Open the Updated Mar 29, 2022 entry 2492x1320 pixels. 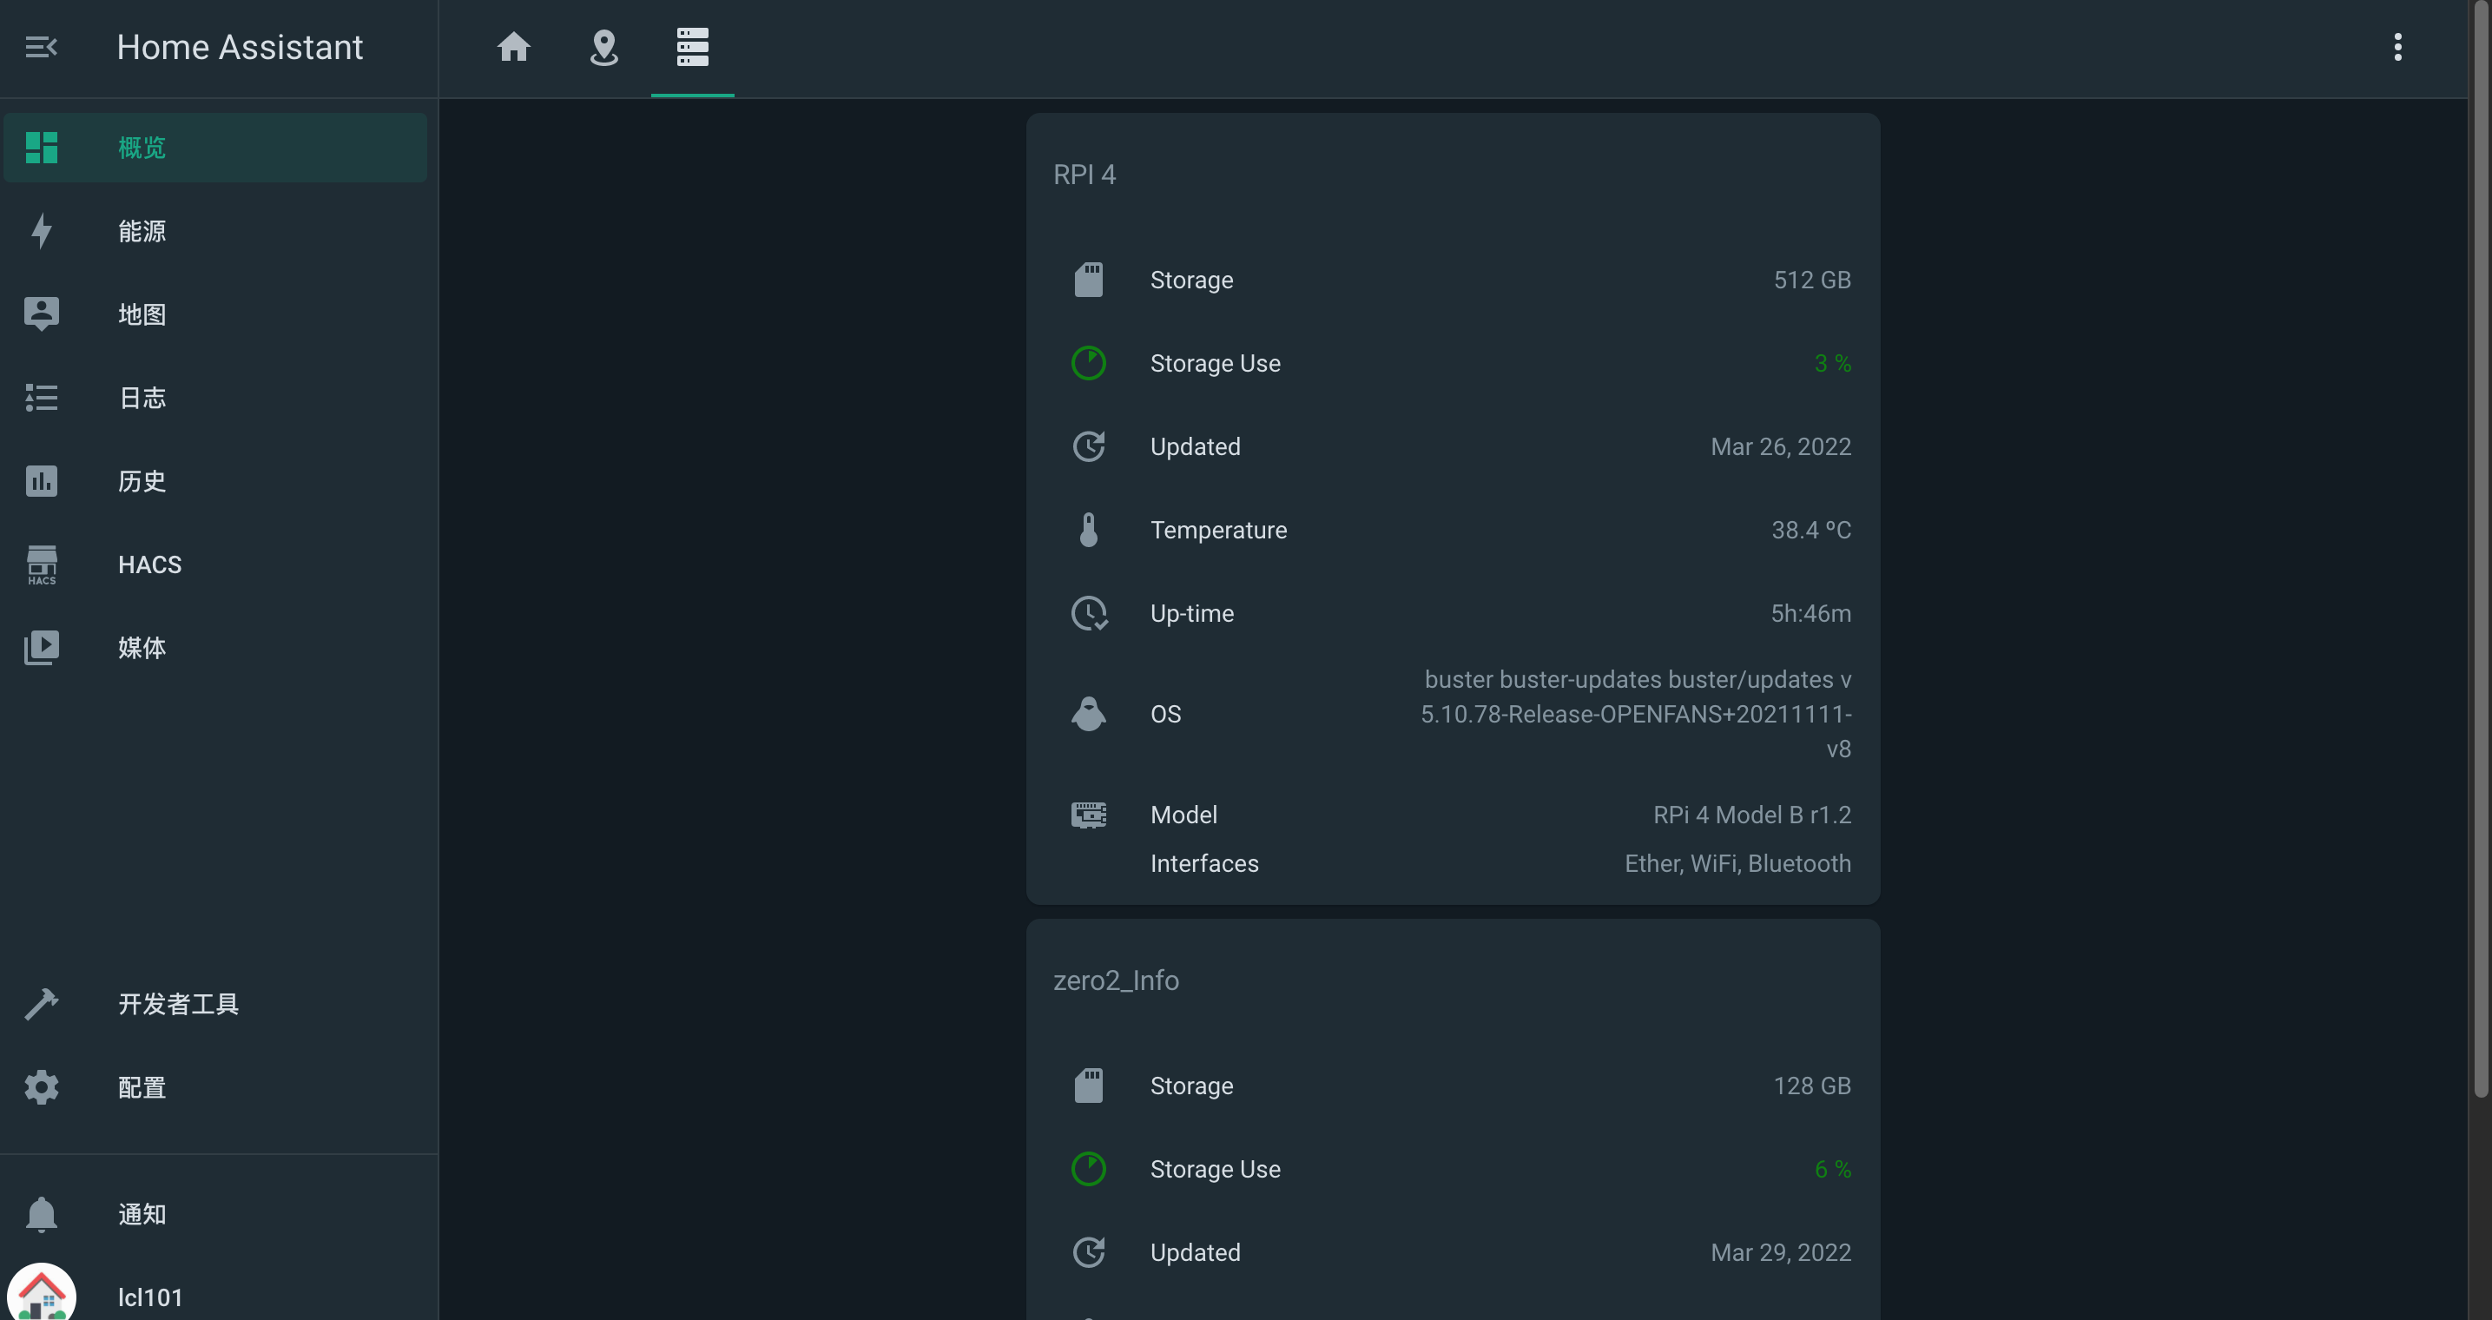1453,1252
